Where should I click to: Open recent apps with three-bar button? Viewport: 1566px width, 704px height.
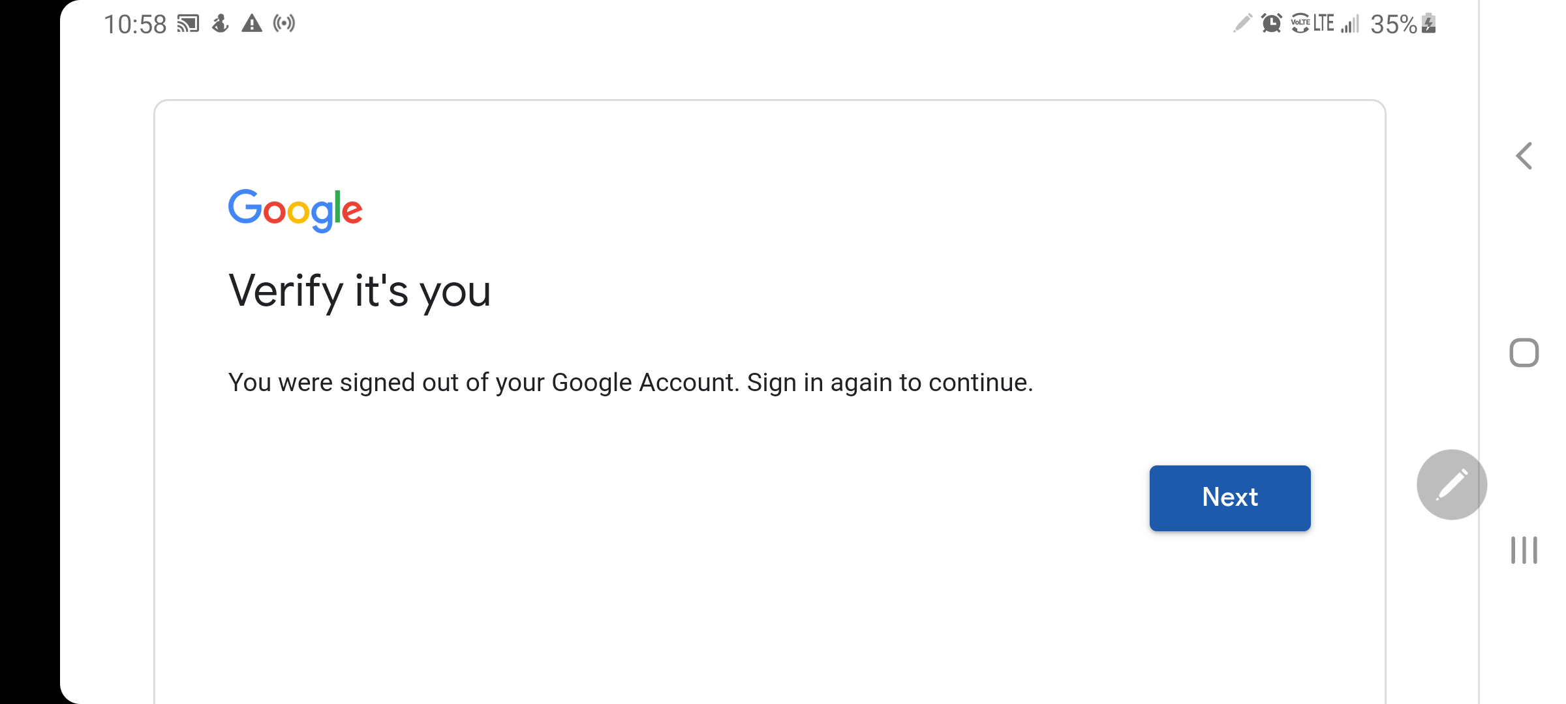(1524, 550)
